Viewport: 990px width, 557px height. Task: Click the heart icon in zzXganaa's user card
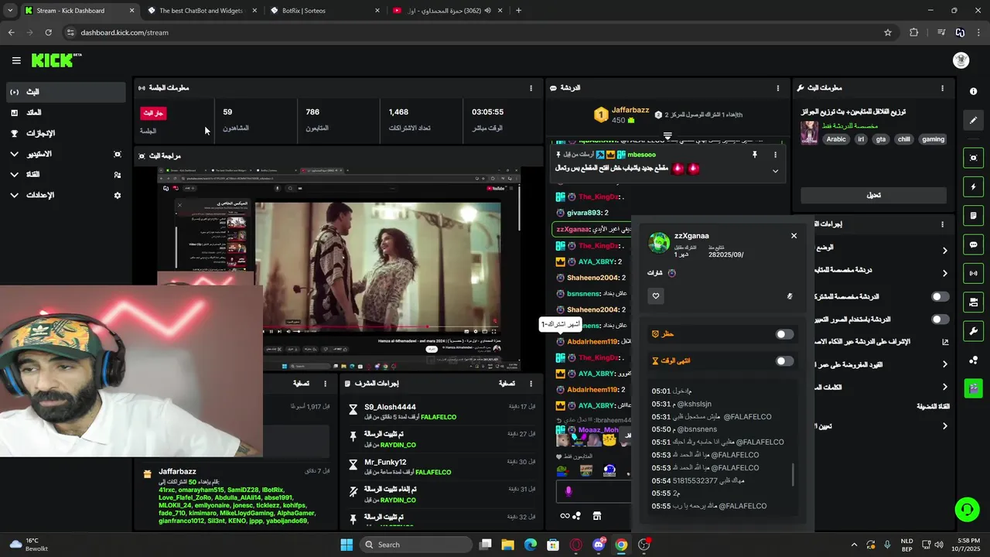(x=656, y=296)
